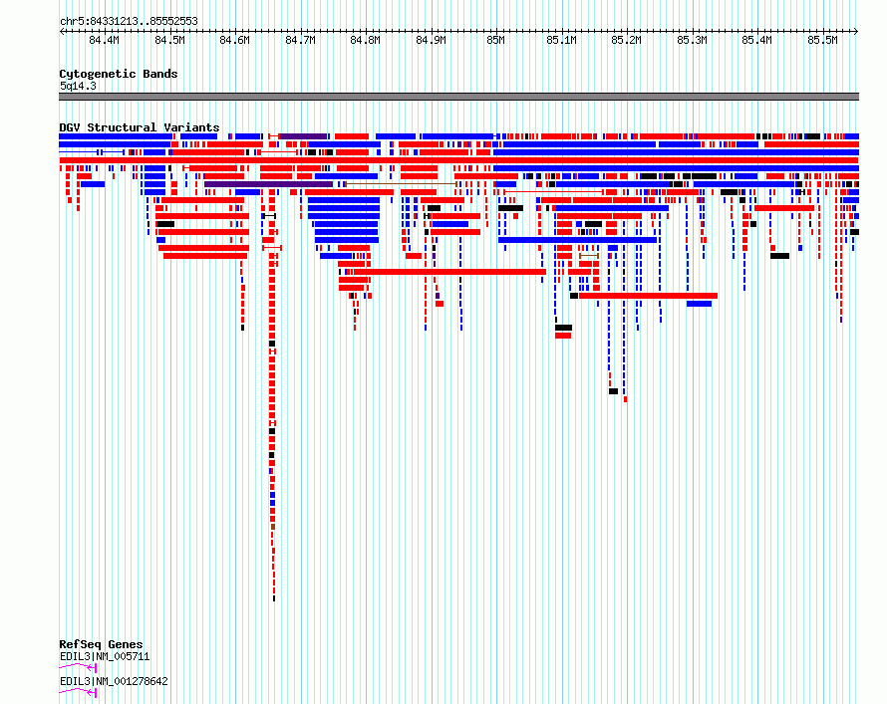Viewport: 887px width, 704px height.
Task: Click the 85.1M ruler label
Action: [562, 40]
